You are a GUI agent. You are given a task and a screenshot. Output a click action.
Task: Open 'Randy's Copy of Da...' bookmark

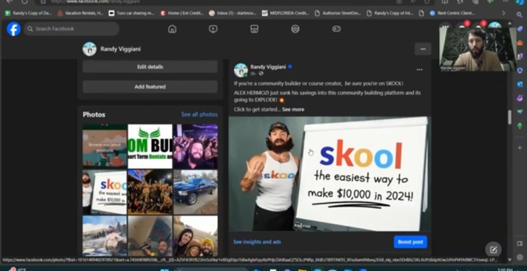pos(28,13)
